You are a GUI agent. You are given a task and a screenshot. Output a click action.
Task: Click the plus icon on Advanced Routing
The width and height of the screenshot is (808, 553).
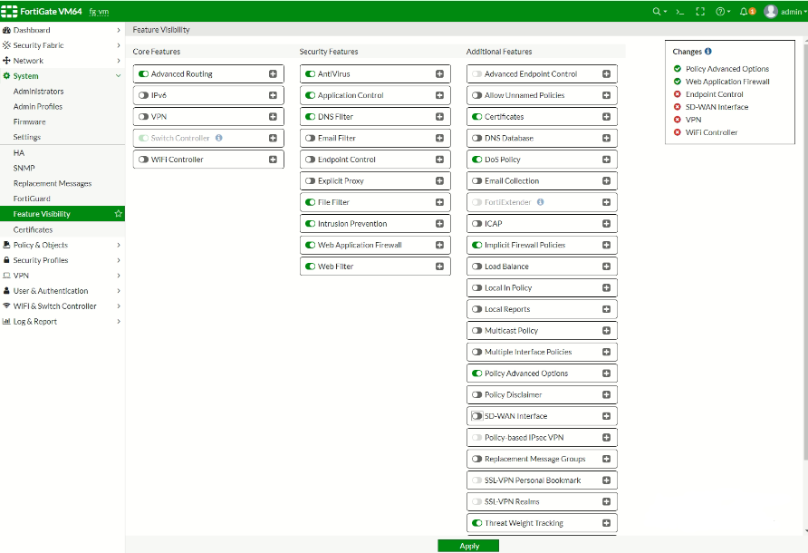click(x=273, y=73)
